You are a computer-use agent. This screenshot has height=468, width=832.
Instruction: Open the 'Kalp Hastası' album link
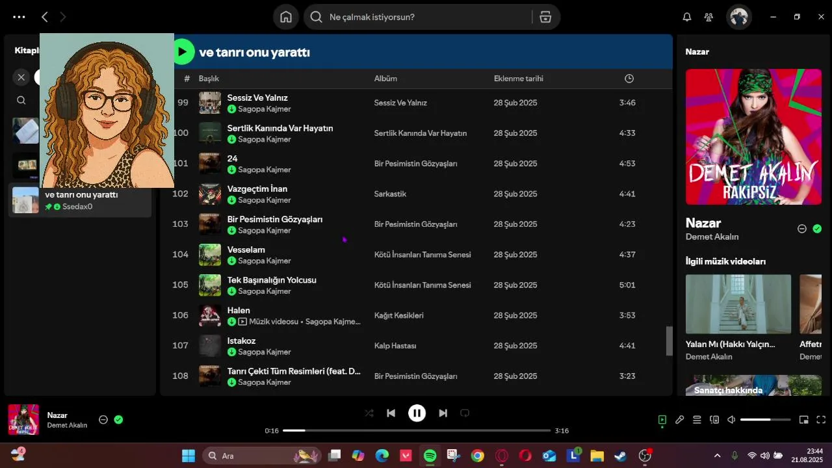395,346
